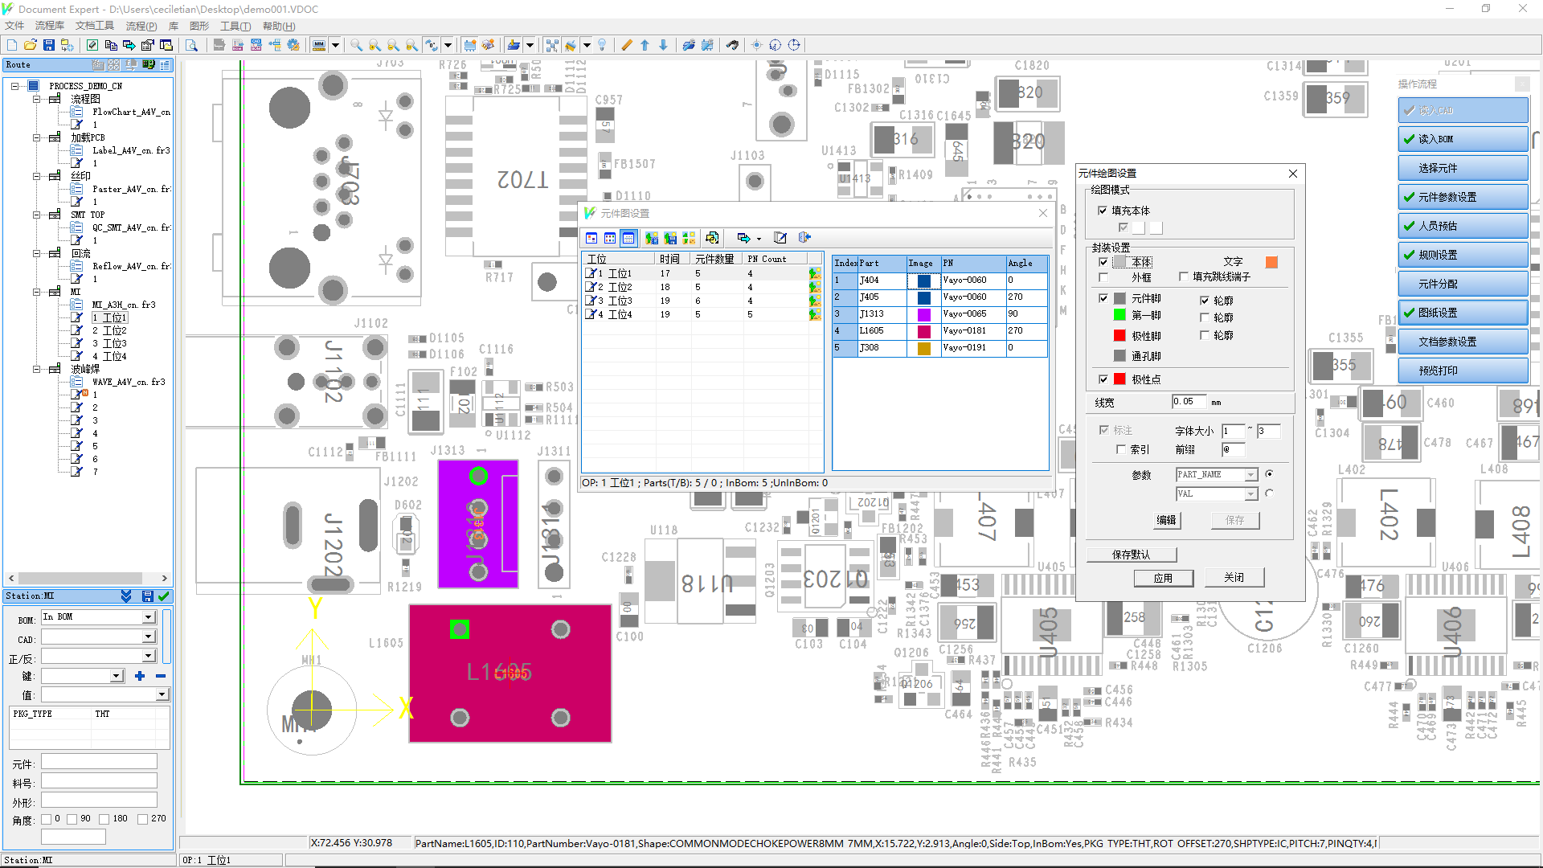Image resolution: width=1543 pixels, height=868 pixels.
Task: Click the 应用 button
Action: (x=1163, y=578)
